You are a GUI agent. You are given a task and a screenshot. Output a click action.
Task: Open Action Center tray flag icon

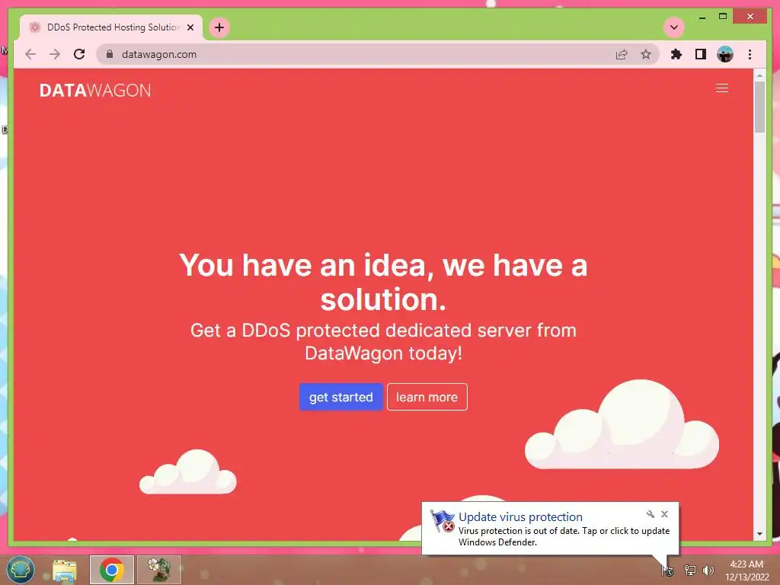[667, 571]
